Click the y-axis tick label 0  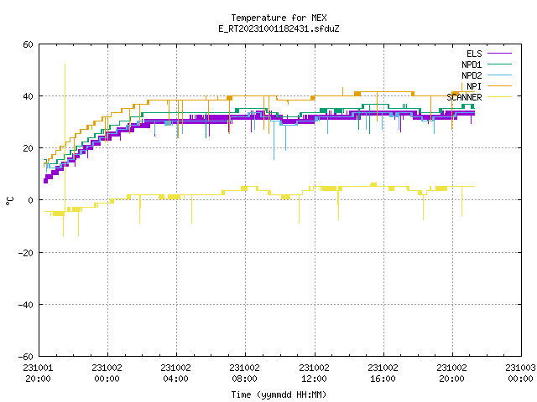click(x=31, y=200)
